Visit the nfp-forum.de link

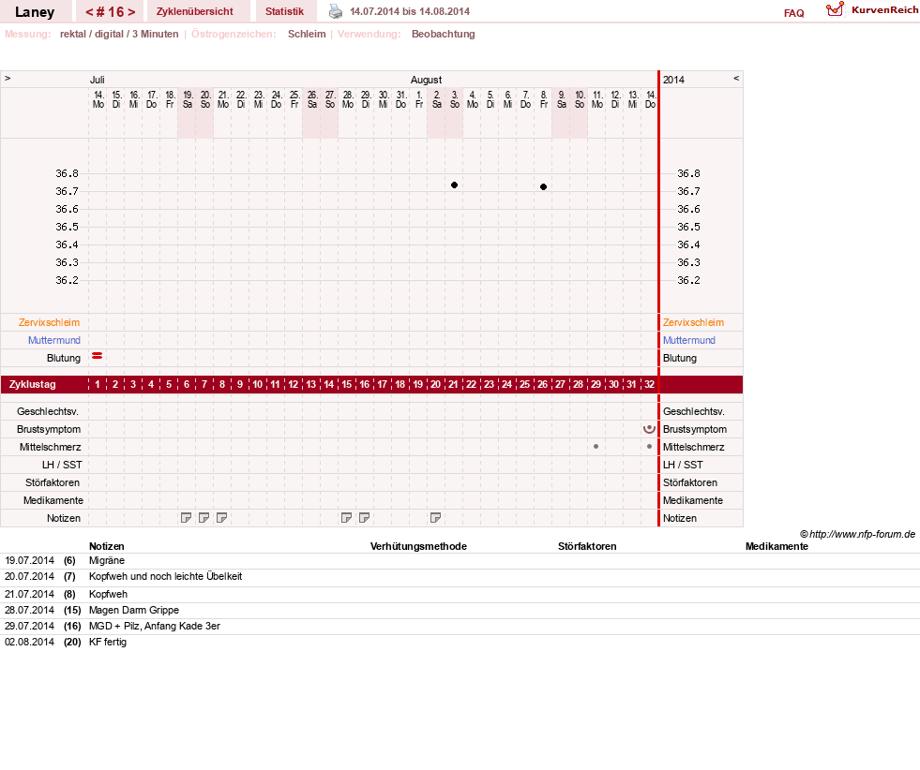click(862, 535)
